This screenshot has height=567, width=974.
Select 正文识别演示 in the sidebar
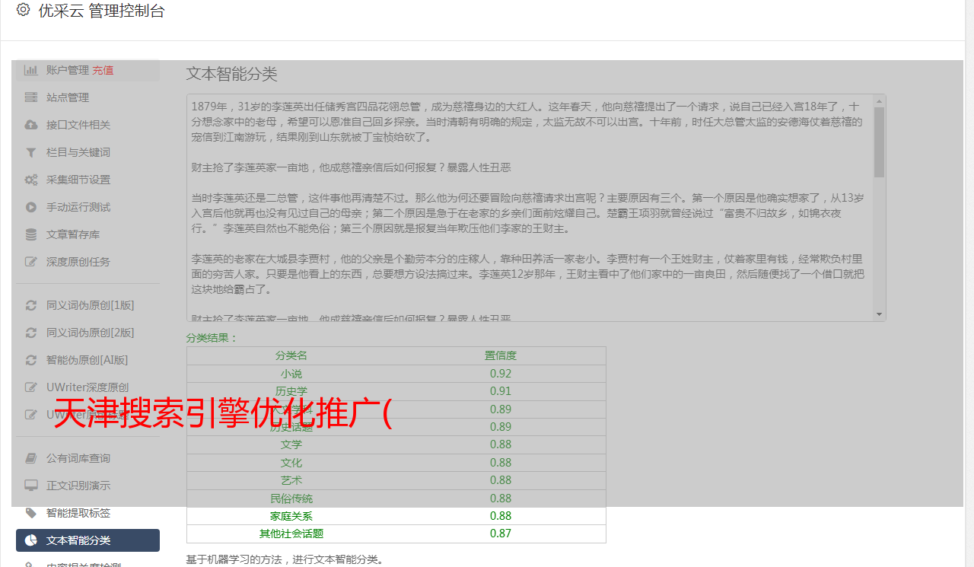click(78, 486)
